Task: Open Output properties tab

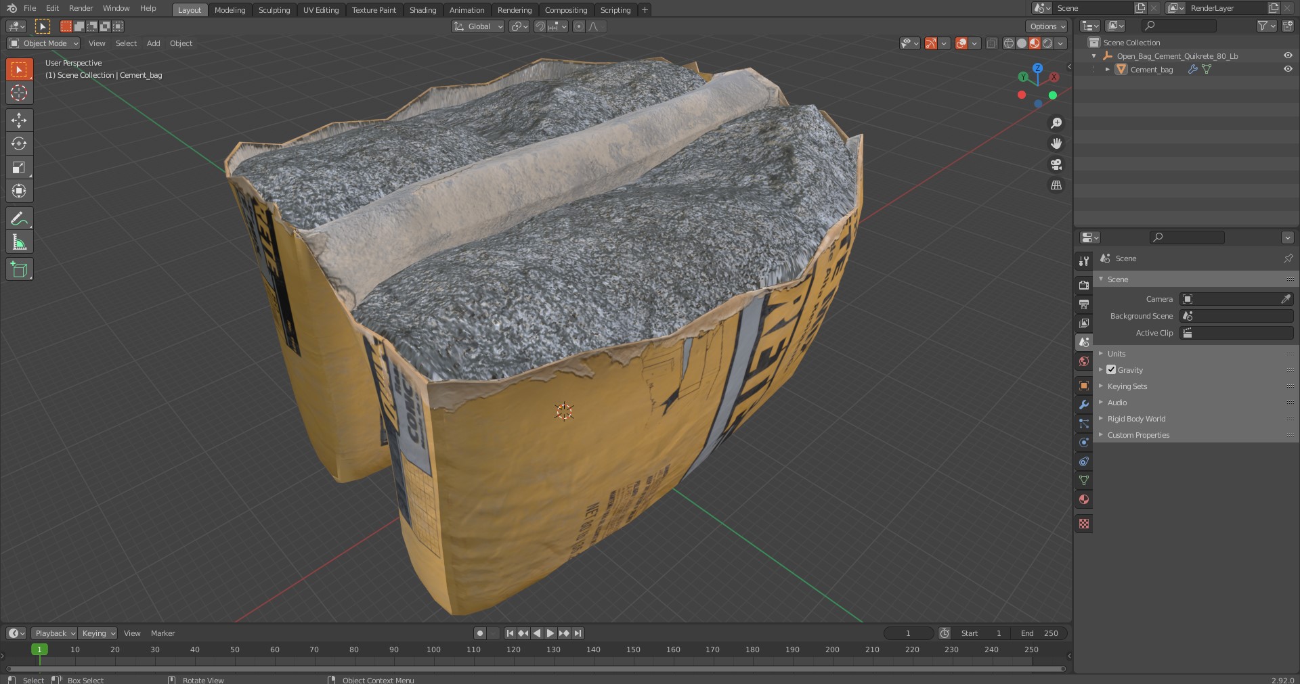Action: [x=1084, y=304]
